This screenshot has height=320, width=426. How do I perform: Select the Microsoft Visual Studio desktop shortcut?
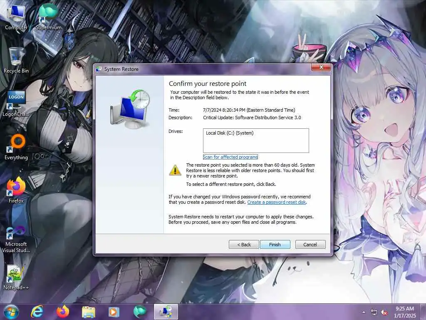coord(16,240)
